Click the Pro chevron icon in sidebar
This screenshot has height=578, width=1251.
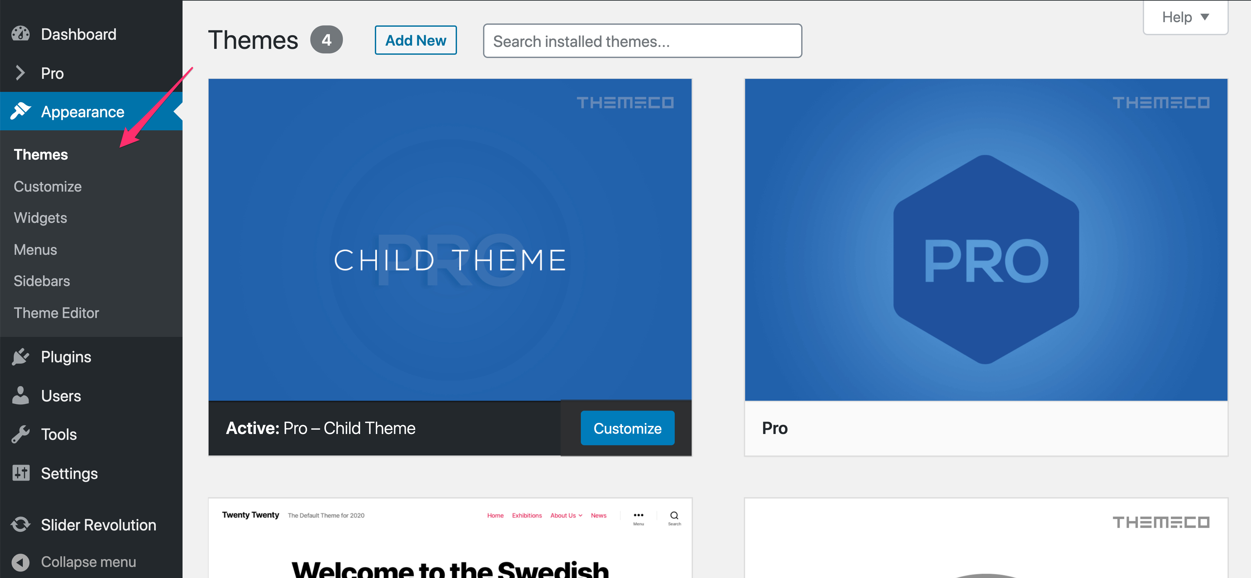20,73
